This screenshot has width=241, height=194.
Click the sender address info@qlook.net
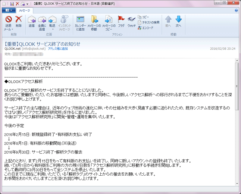click(x=34, y=49)
